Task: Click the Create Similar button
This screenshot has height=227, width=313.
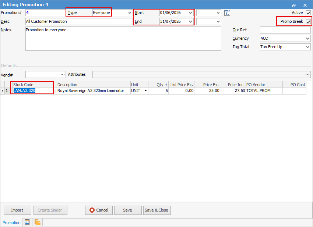Action: tap(50, 210)
